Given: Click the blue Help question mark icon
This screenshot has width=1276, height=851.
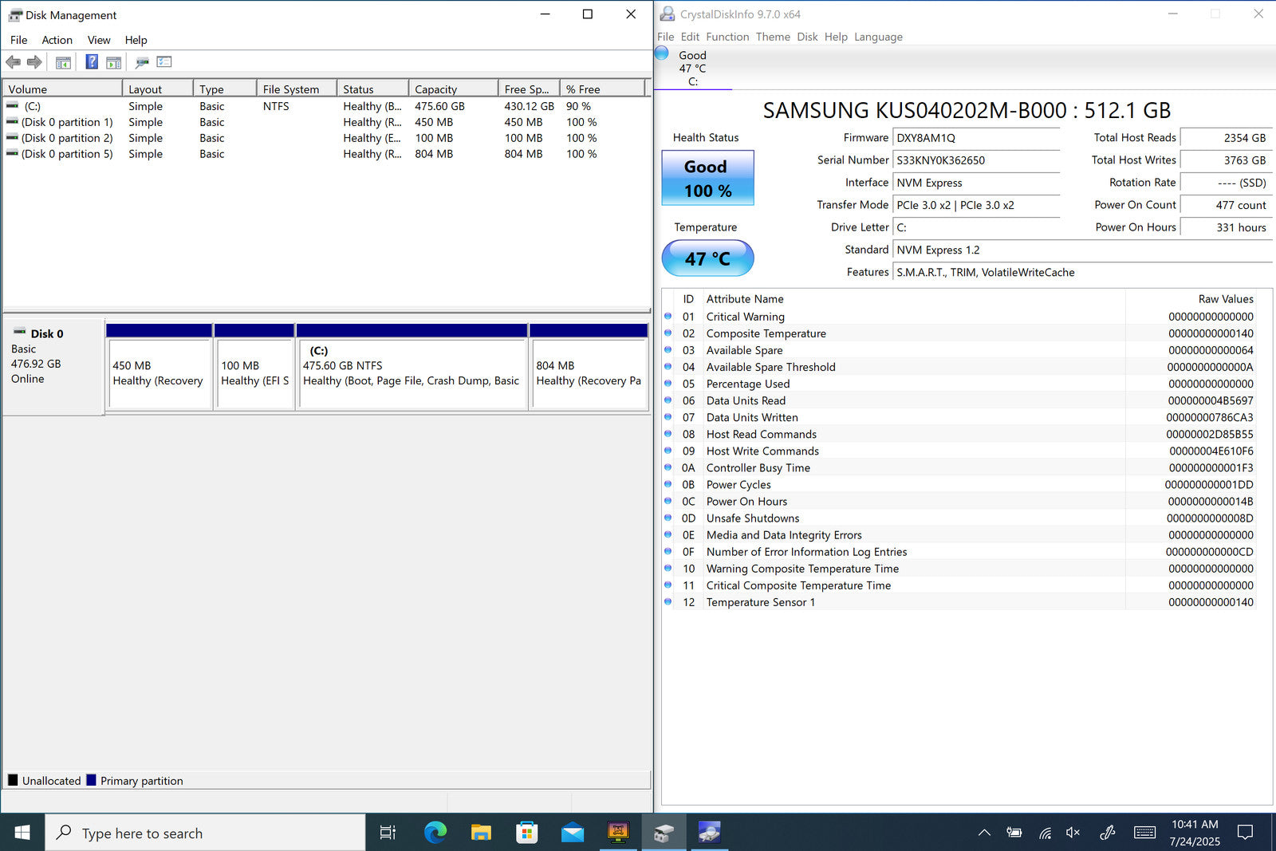Looking at the screenshot, I should [x=92, y=62].
